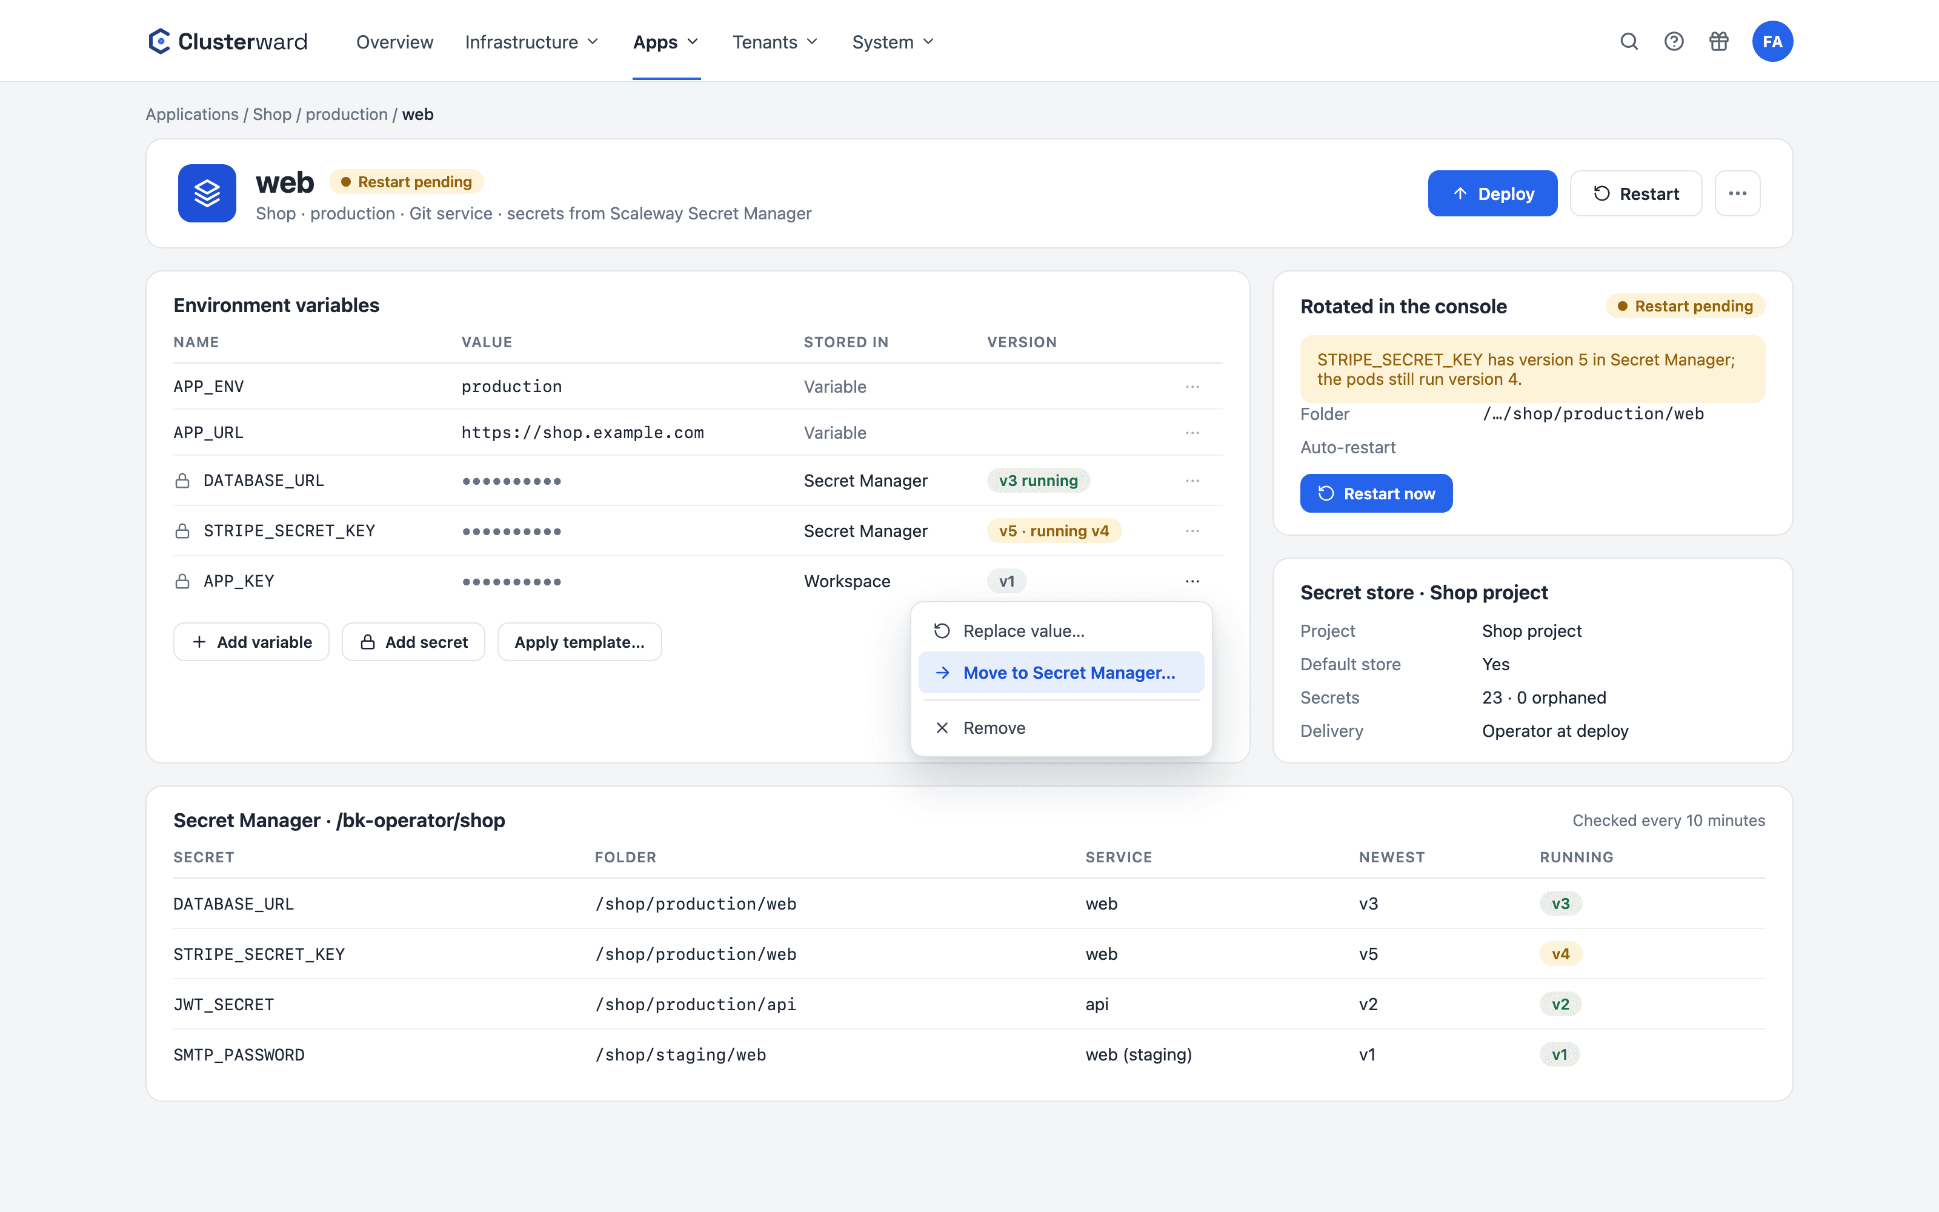Click the Checked every 10 minutes note
The height and width of the screenshot is (1212, 1939).
point(1669,820)
